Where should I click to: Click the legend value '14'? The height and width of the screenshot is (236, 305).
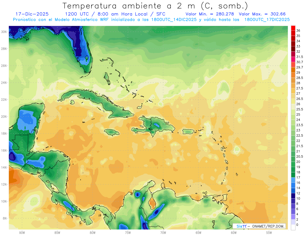pyautogui.click(x=298, y=188)
